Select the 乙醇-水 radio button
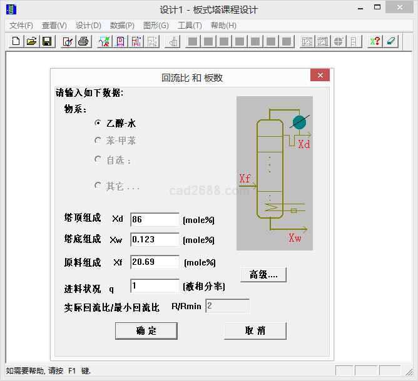Screen dimensions: 418x381 98,124
